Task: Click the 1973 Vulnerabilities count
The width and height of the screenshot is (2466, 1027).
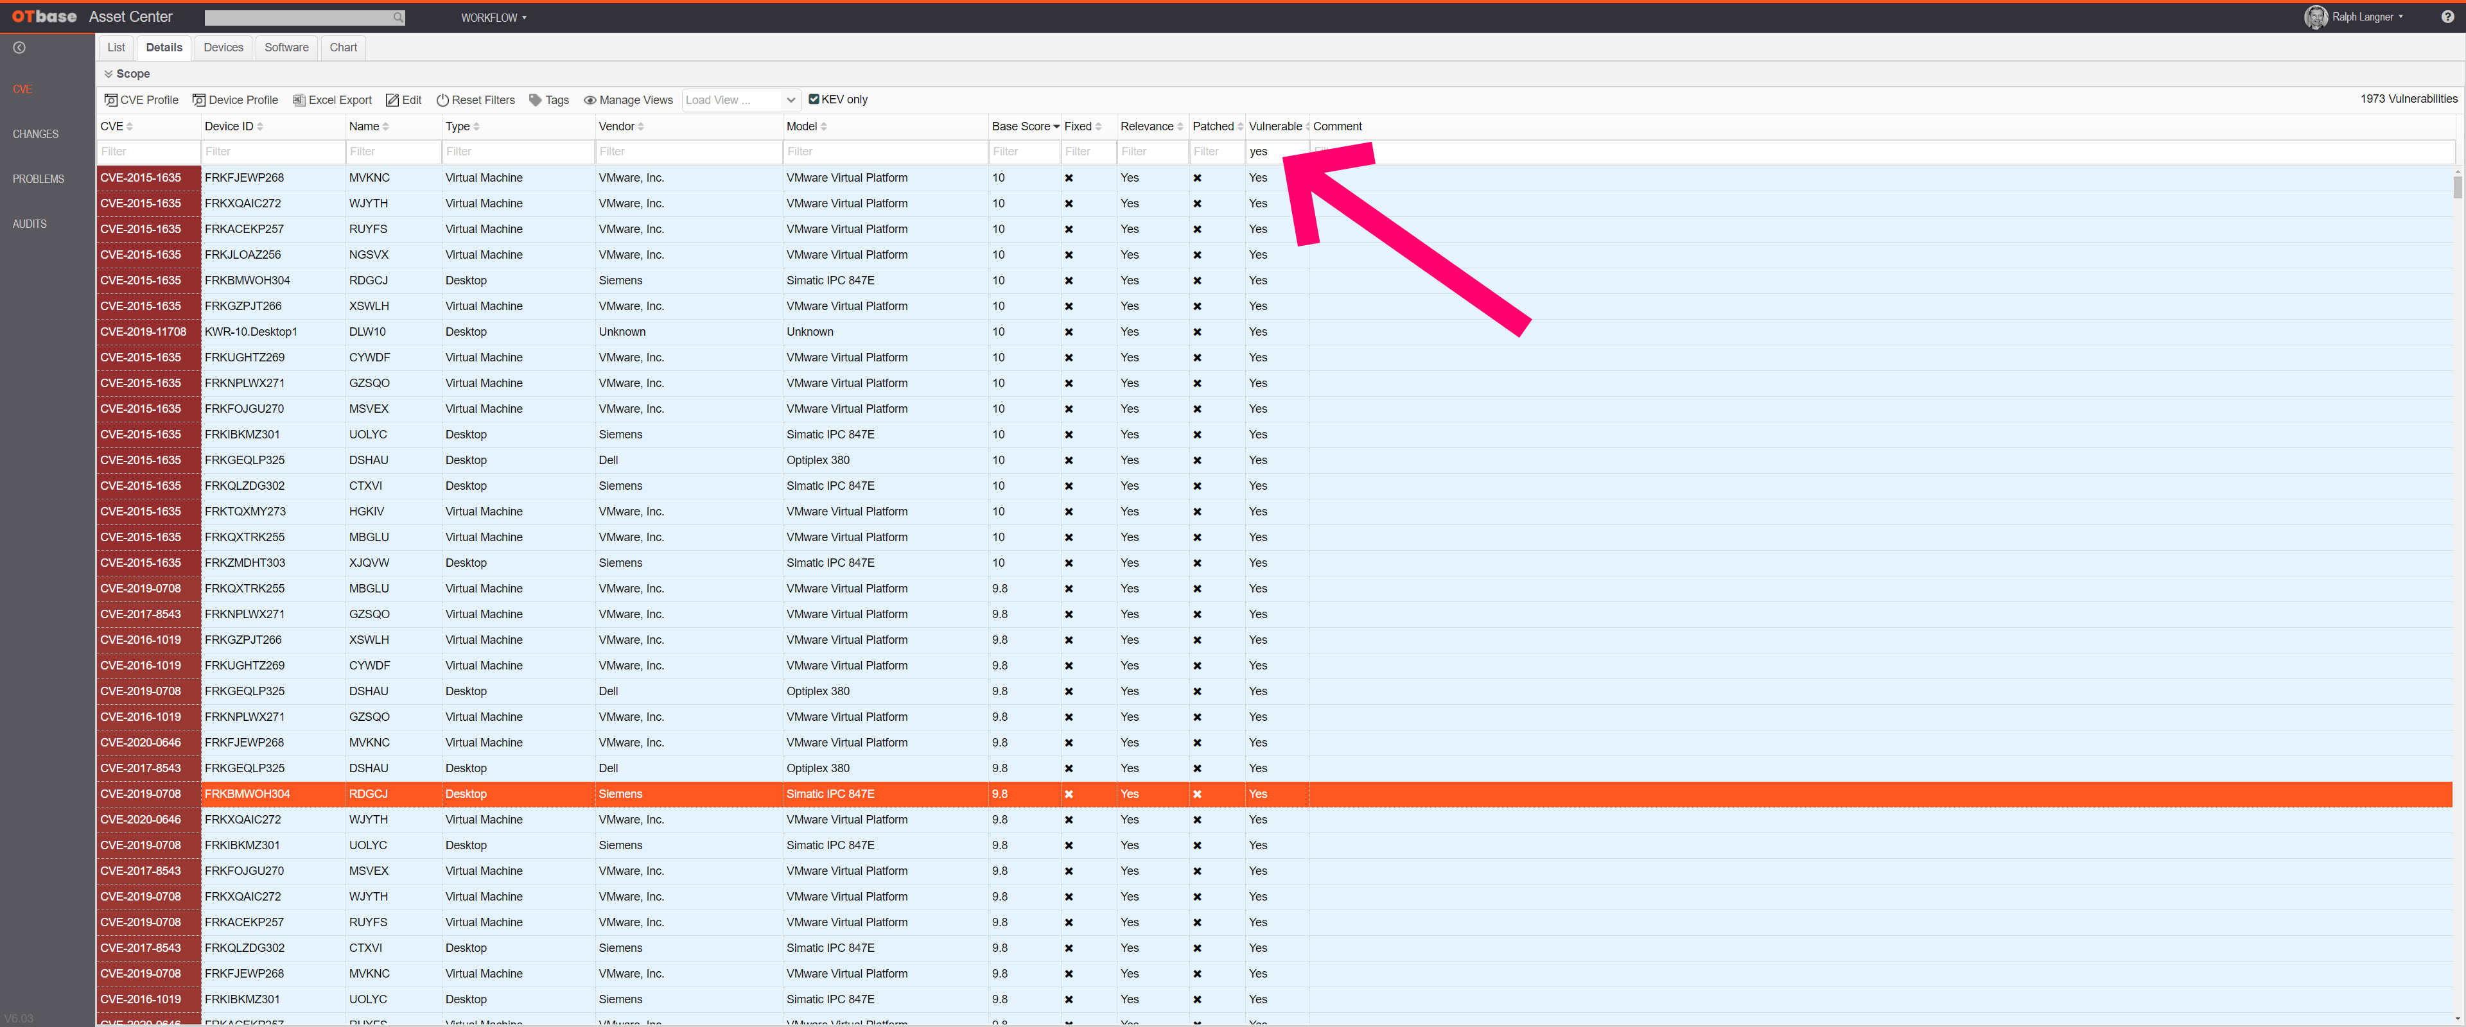Action: coord(2409,99)
